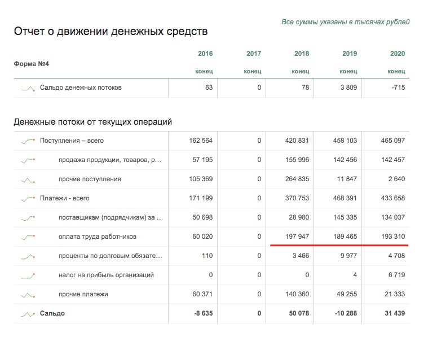This screenshot has height=337, width=424.
Task: Click the value 162 564 for 2016 receipts
Action: point(201,141)
